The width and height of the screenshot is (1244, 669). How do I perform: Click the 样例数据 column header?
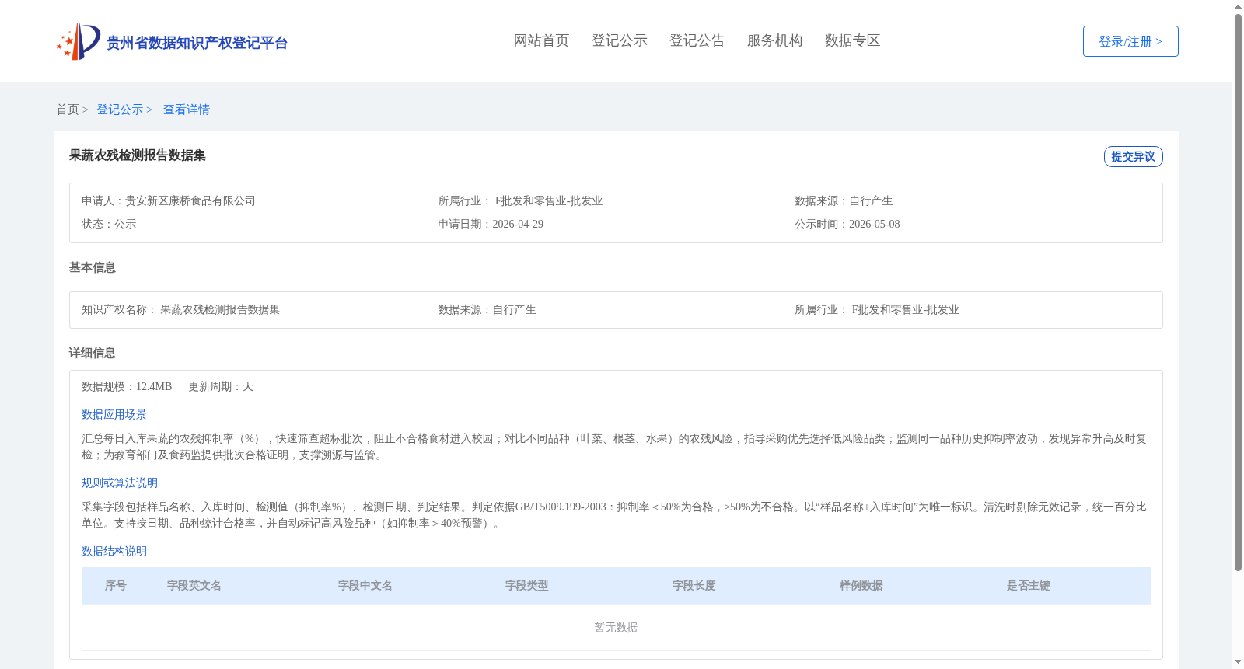861,585
